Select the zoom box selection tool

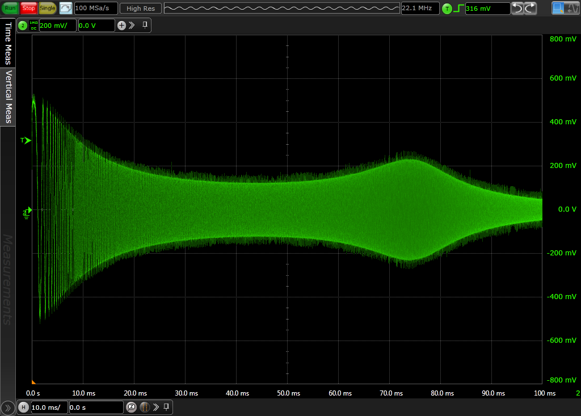tap(558, 8)
